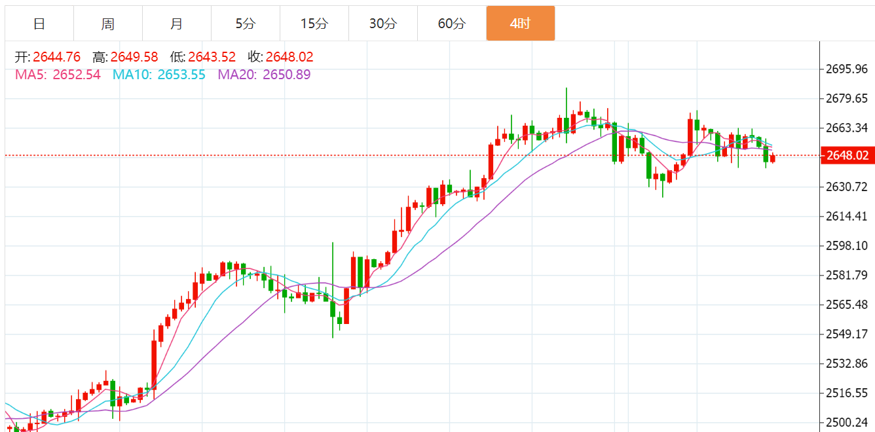Select the 15分 interval tab

(x=314, y=24)
